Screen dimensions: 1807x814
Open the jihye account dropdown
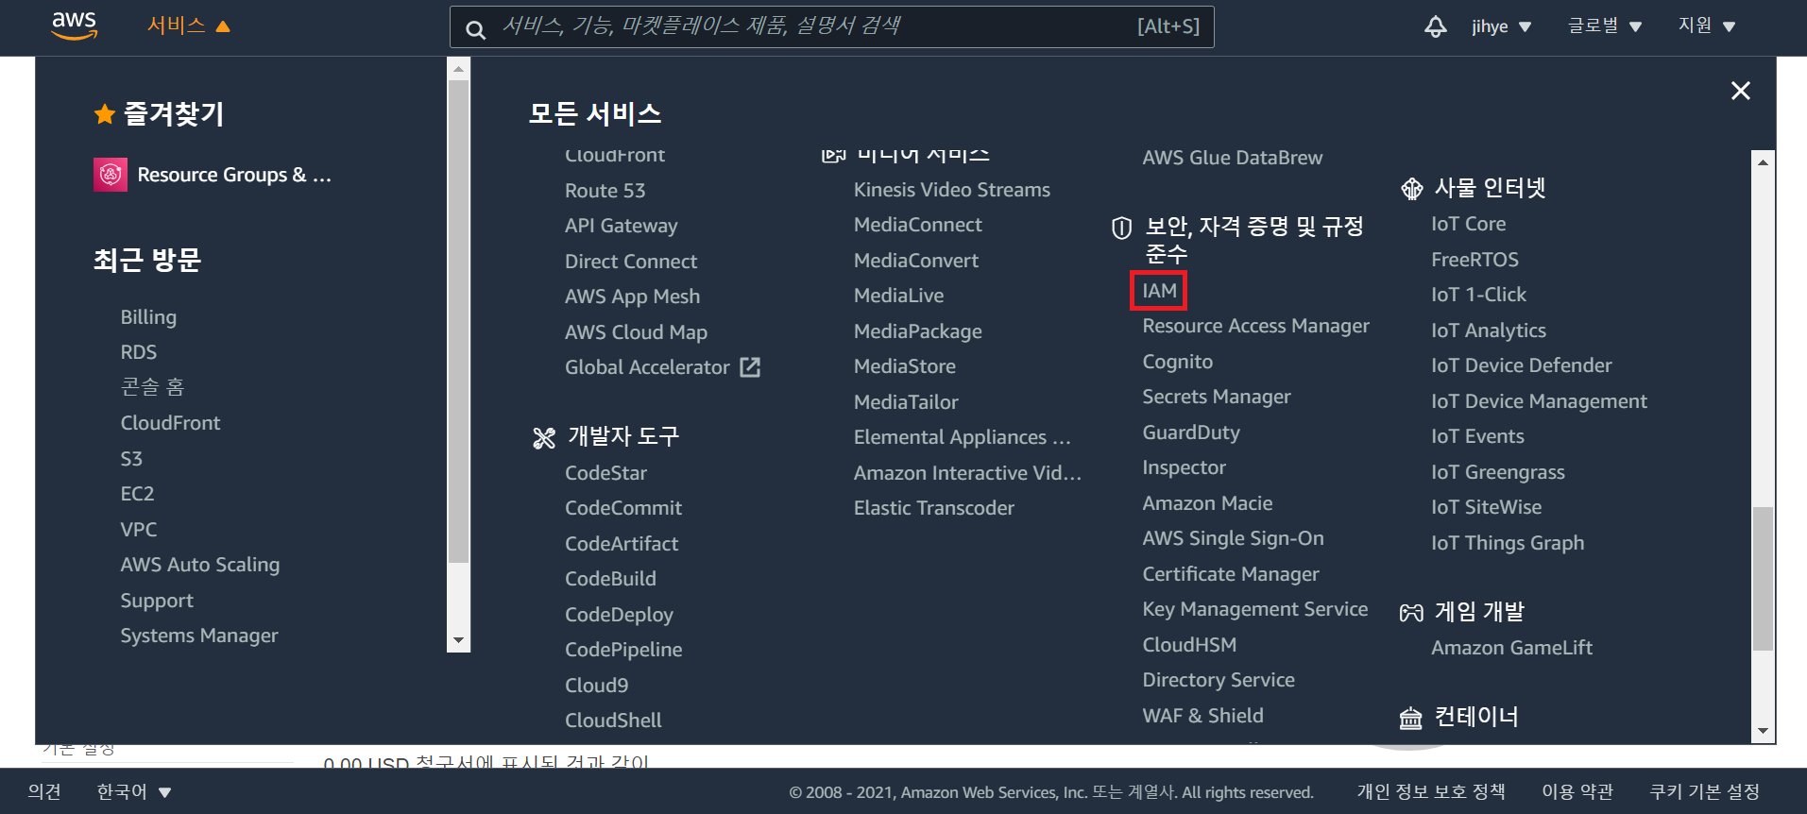point(1501,26)
